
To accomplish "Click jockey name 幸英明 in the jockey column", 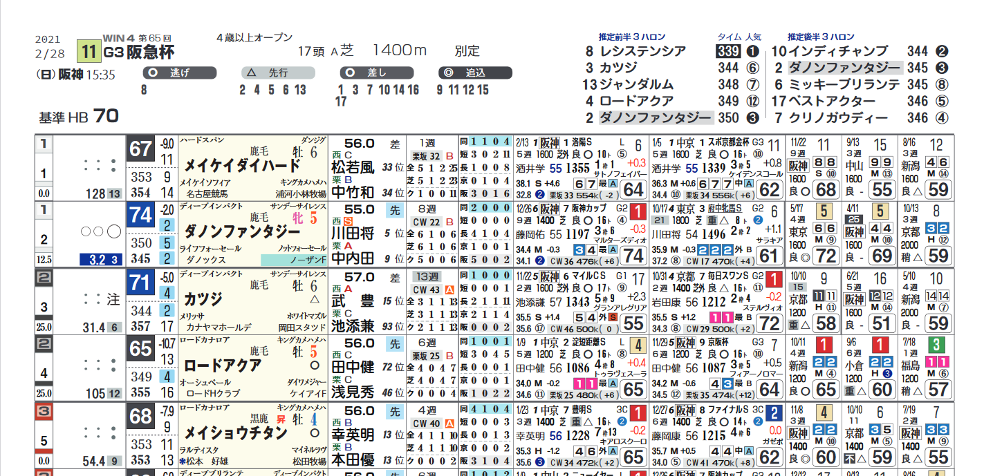I will tap(353, 435).
